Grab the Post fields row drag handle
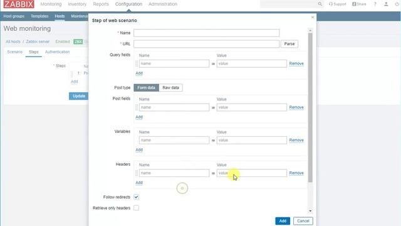 pos(137,107)
